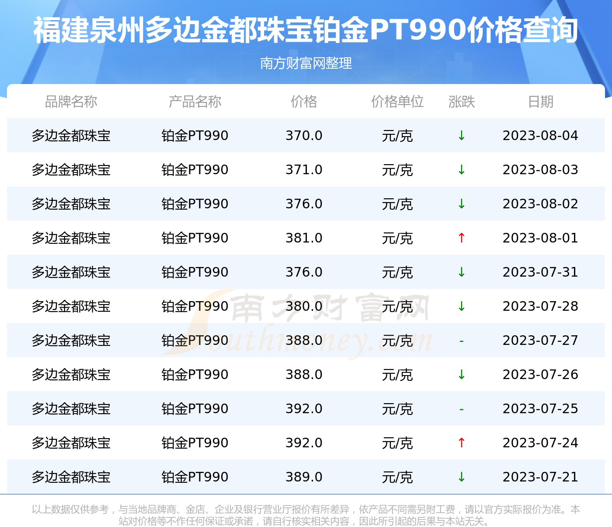Click the date 2023-07-21
The height and width of the screenshot is (527, 612).
click(x=540, y=477)
